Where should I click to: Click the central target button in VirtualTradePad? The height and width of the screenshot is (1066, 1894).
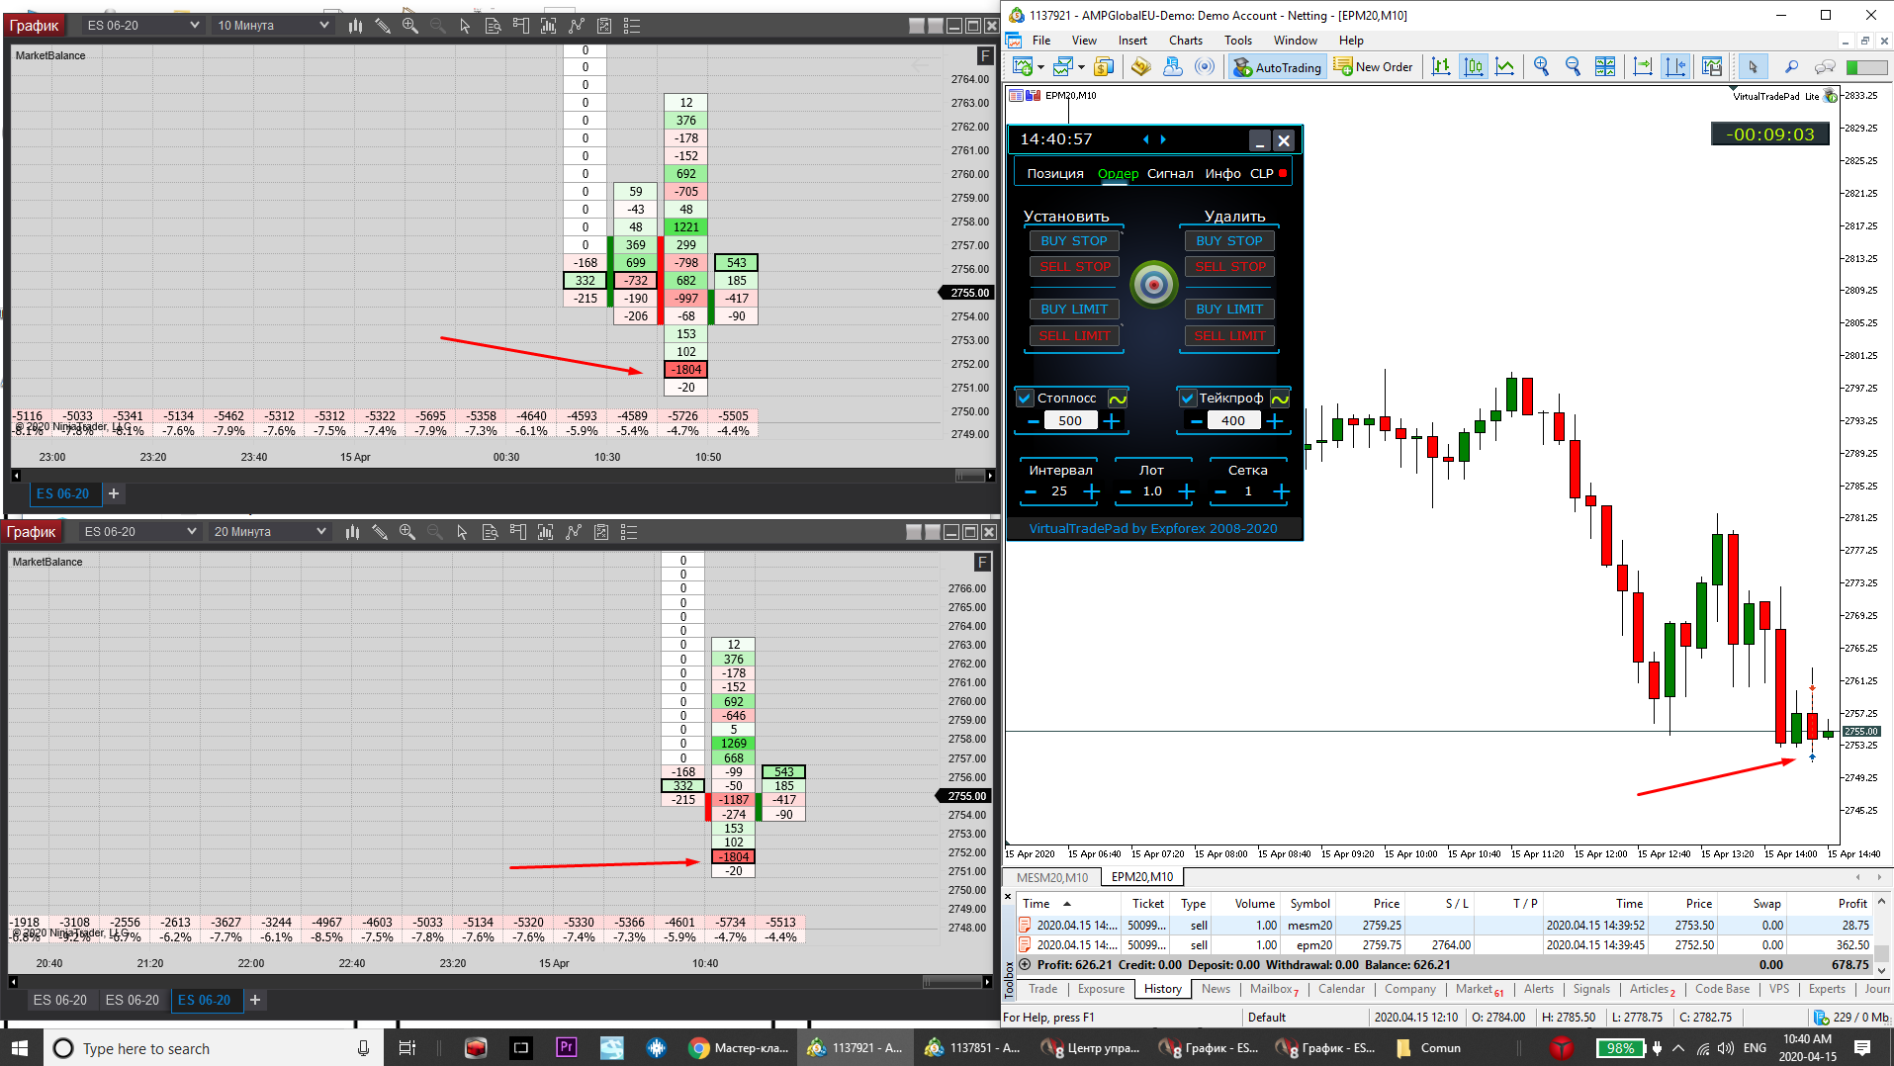[x=1153, y=285]
